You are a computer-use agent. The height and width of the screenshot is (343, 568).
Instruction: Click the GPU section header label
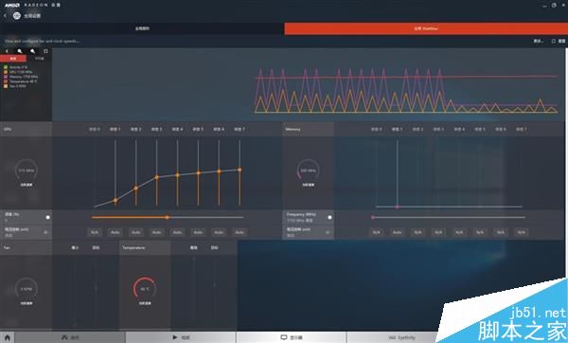[8, 129]
